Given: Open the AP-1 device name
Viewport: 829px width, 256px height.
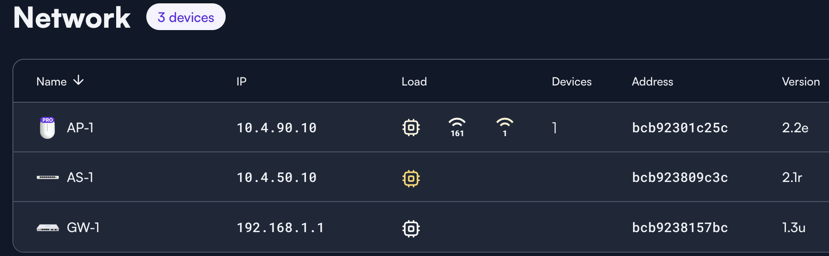Looking at the screenshot, I should (80, 128).
